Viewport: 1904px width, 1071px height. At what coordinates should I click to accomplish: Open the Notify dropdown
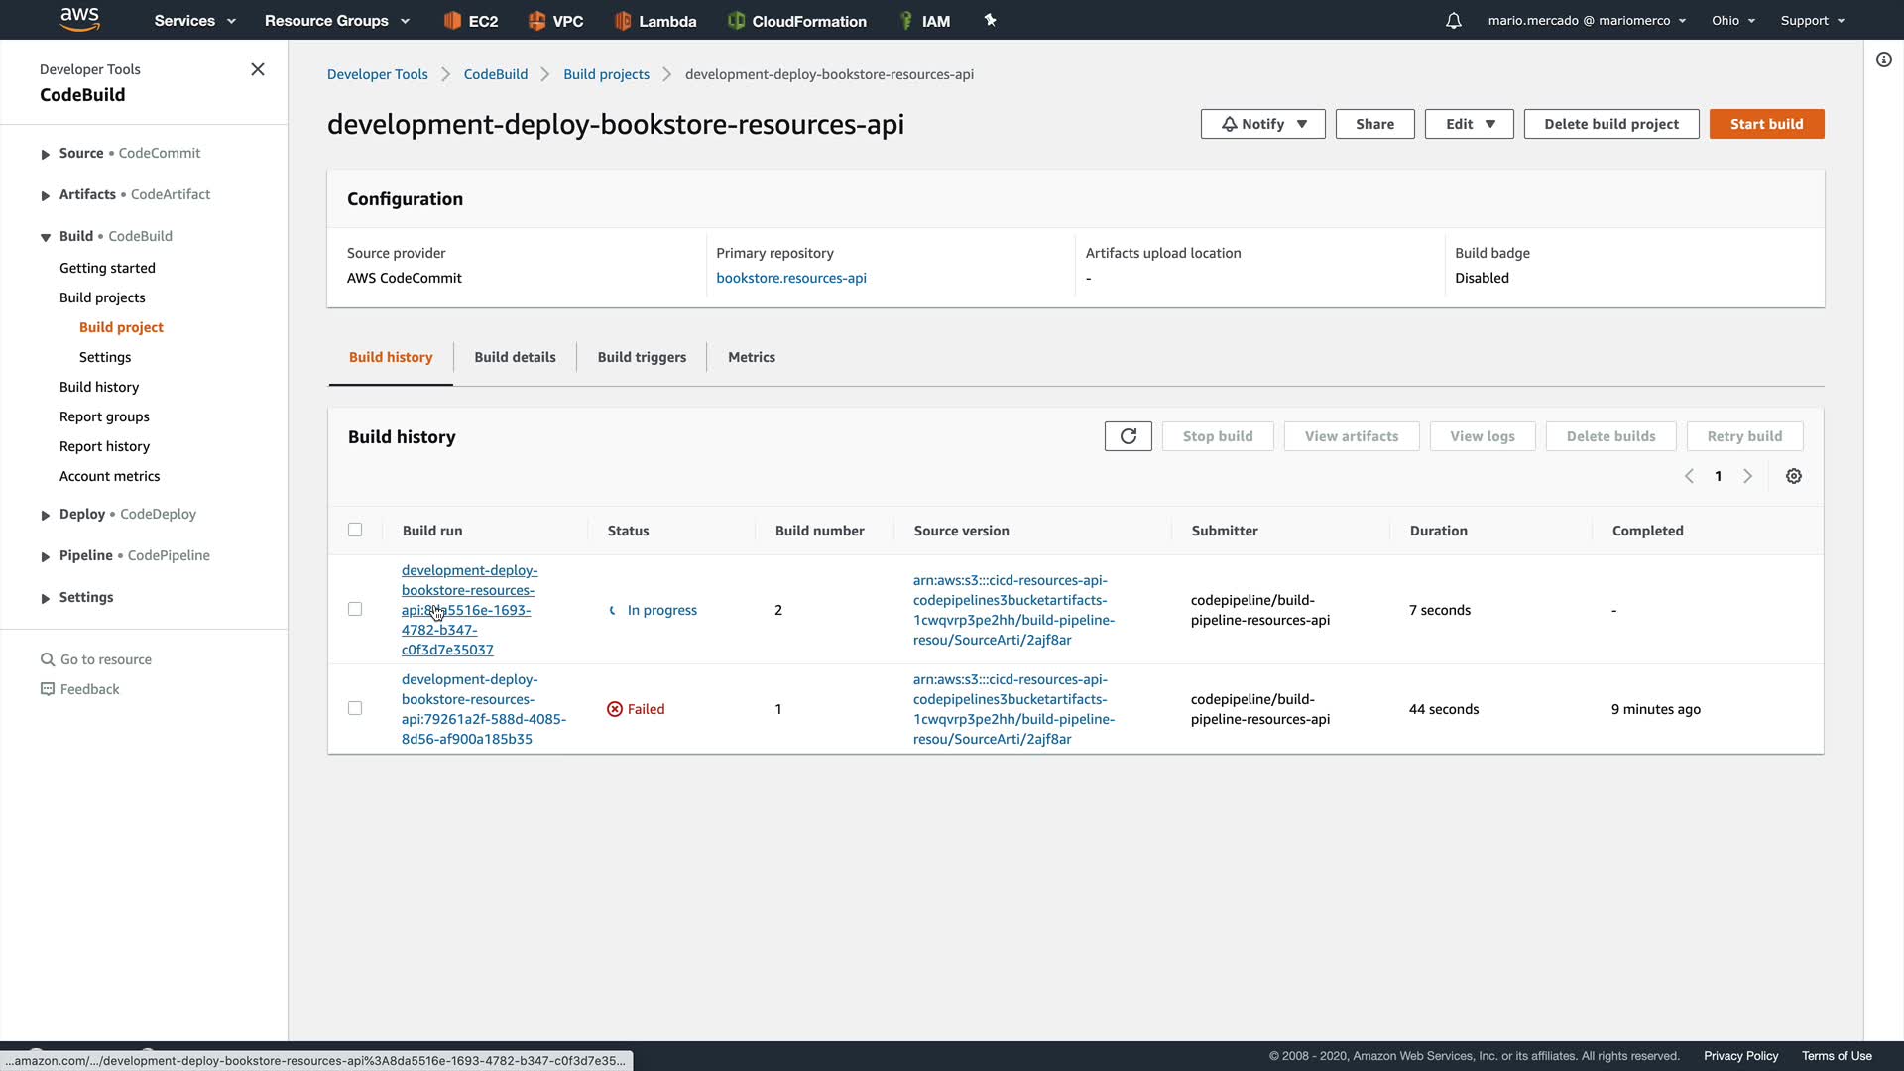[1262, 124]
